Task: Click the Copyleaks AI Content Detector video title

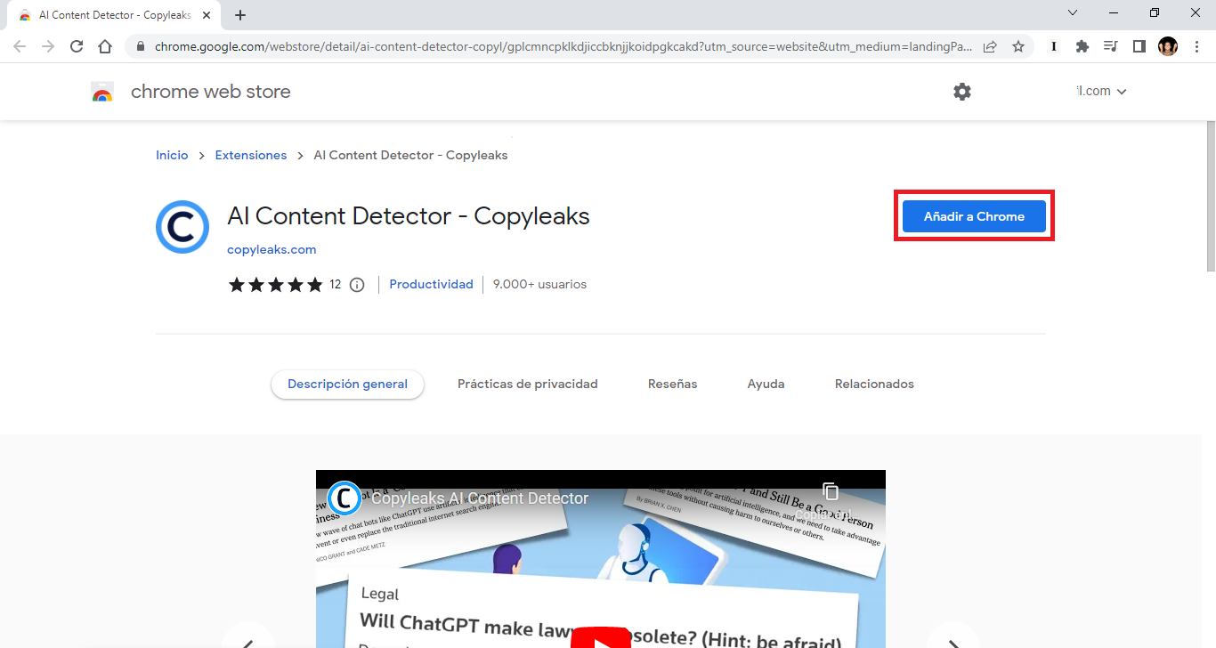Action: coord(480,498)
